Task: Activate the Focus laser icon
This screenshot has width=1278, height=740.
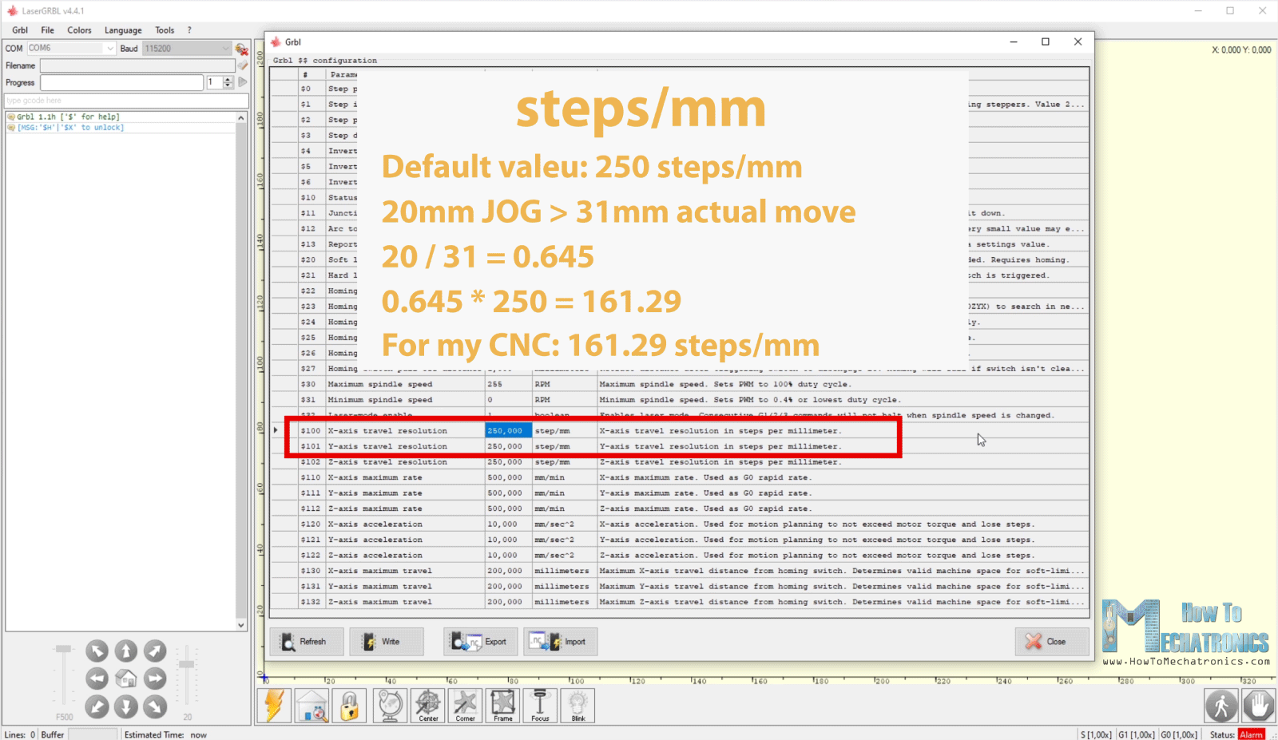Action: [540, 706]
